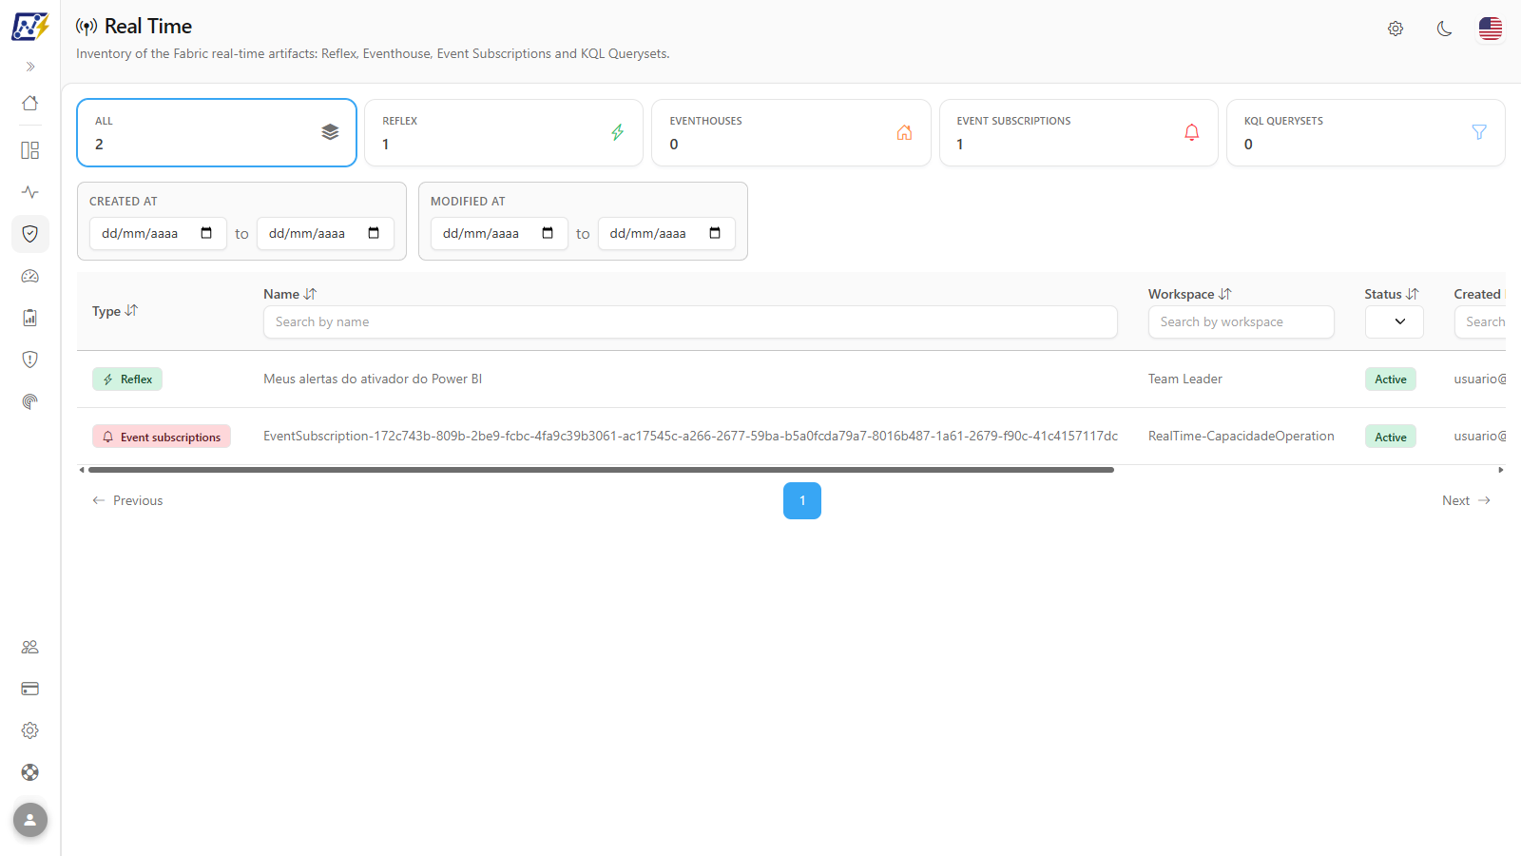Click the Reflex type badge

click(x=127, y=379)
